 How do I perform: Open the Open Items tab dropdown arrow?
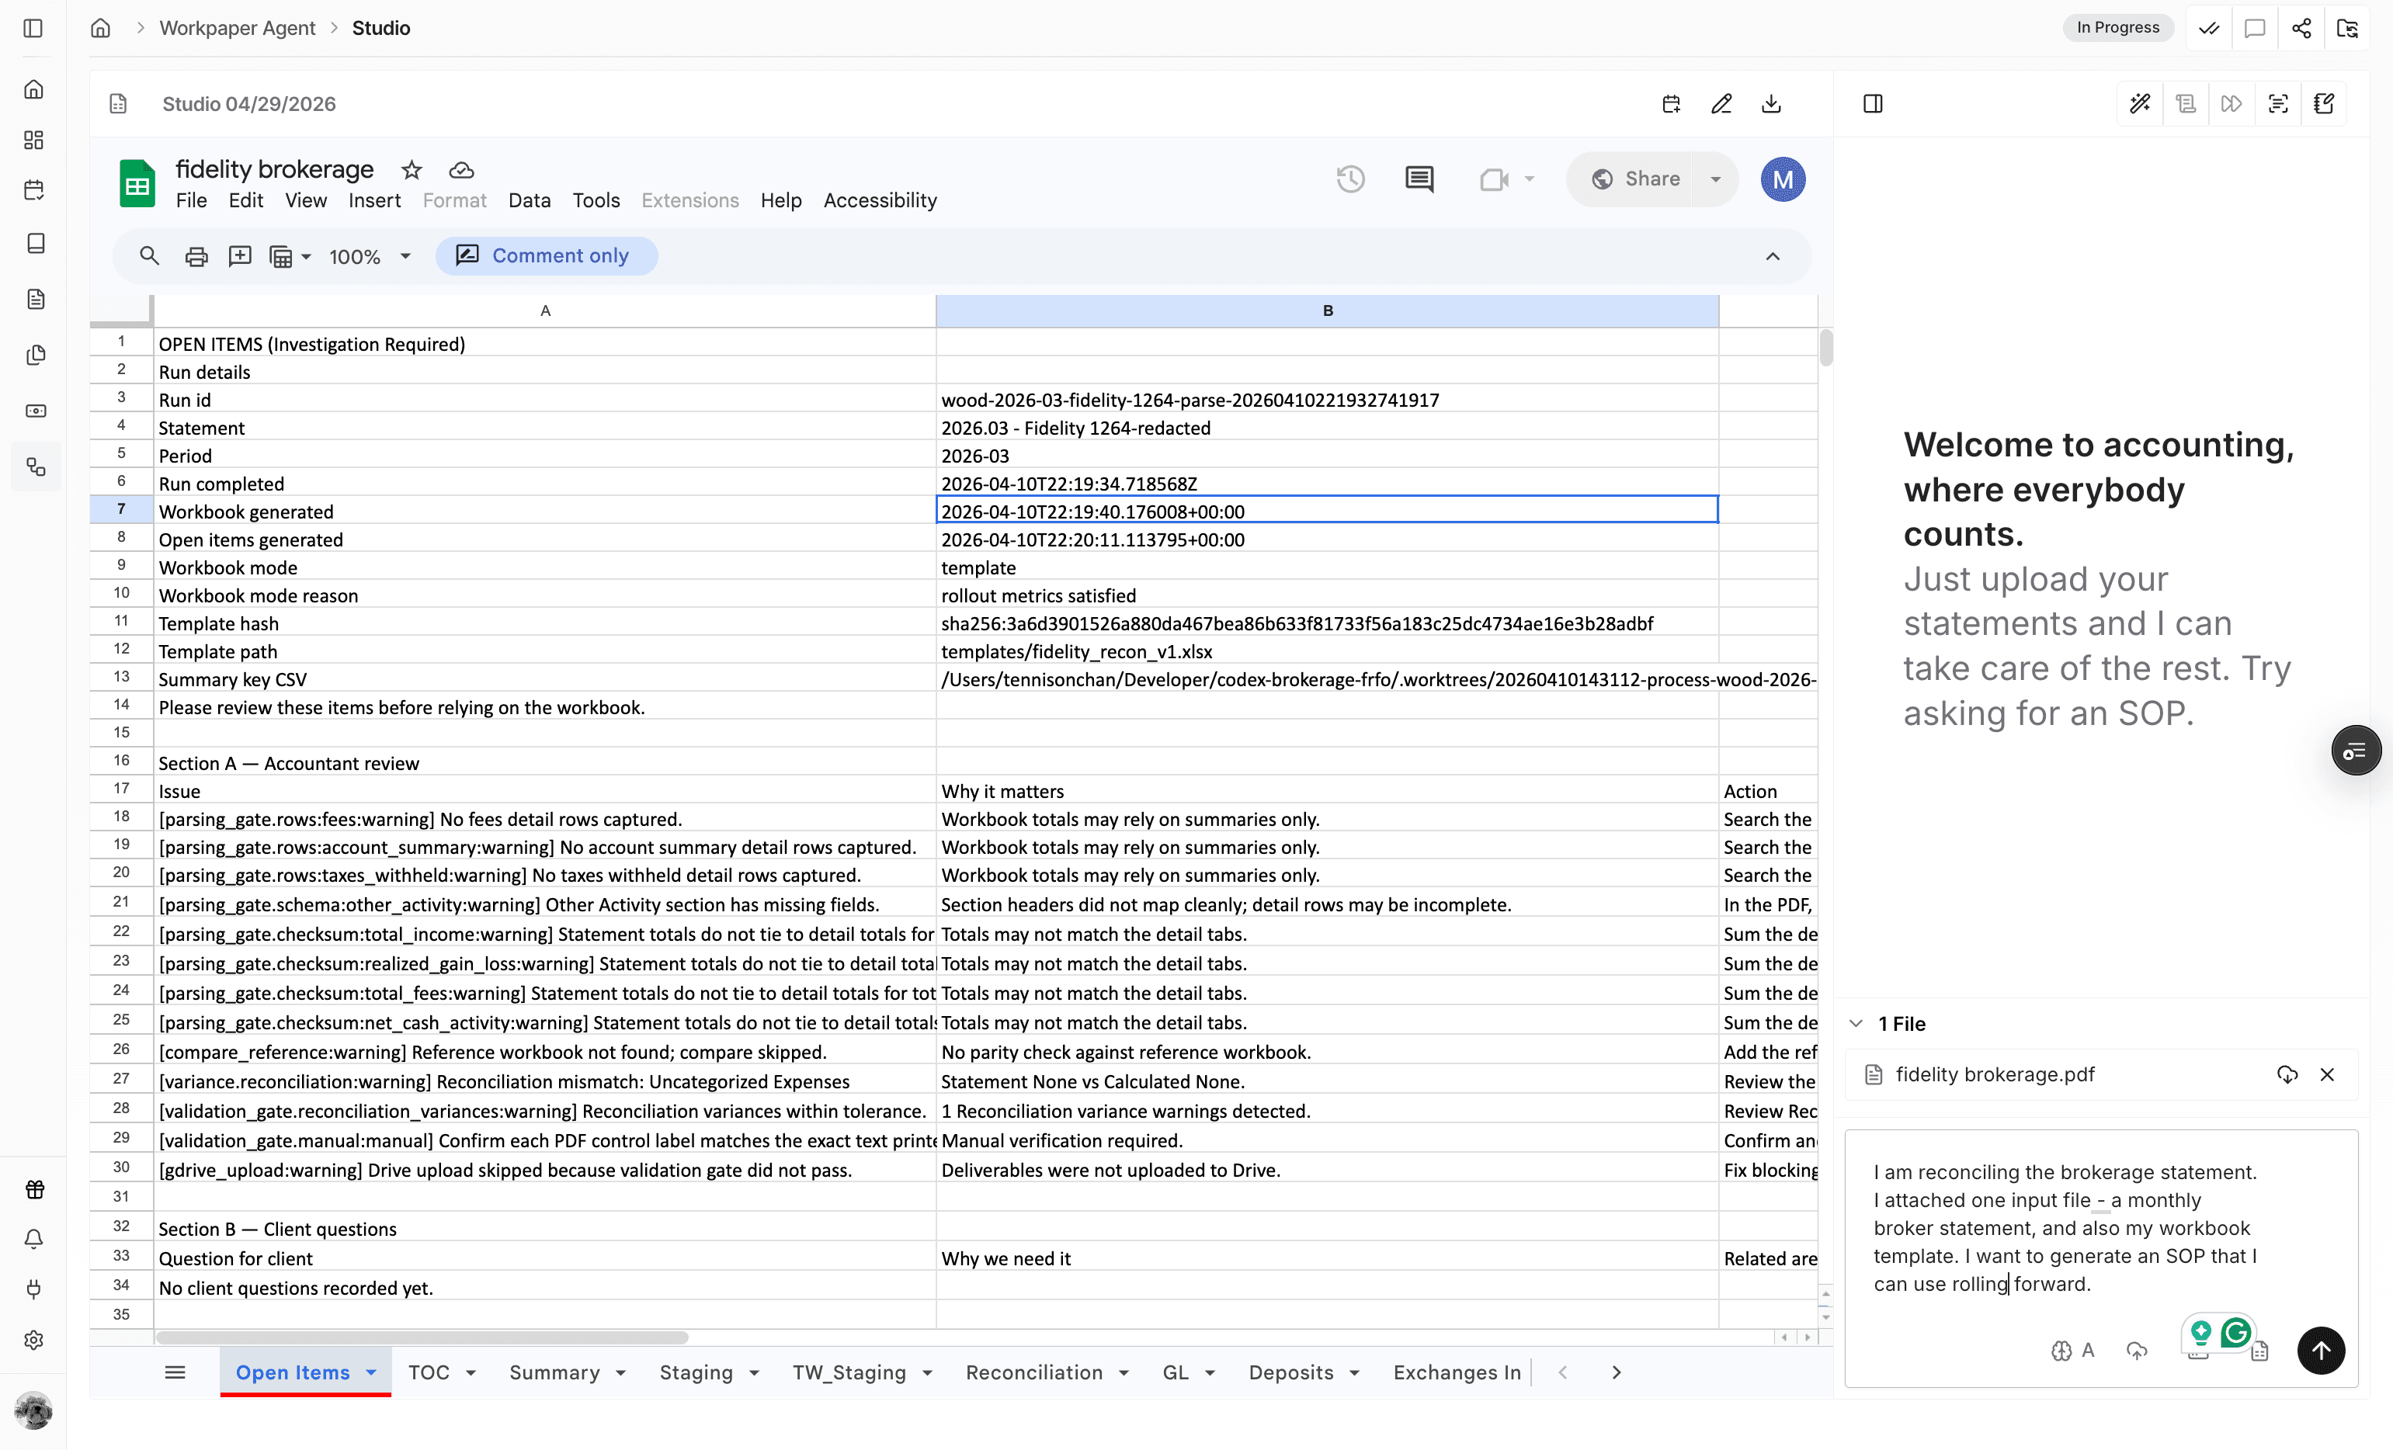pyautogui.click(x=371, y=1372)
